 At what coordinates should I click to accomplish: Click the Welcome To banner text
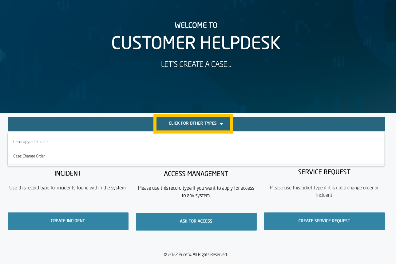[x=196, y=25]
